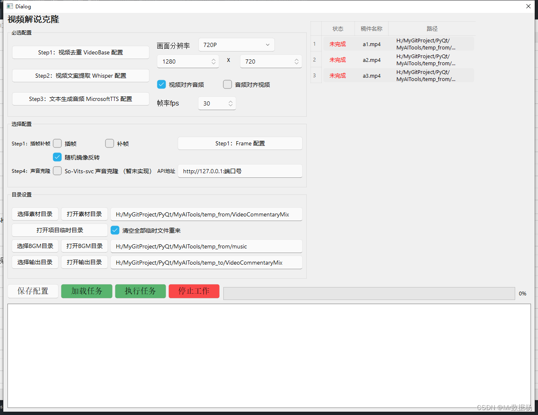Click 打开BGM目录 button
This screenshot has width=538, height=415.
[84, 246]
